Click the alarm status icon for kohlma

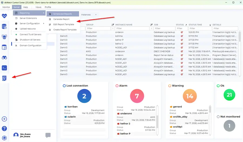tap(182, 36)
